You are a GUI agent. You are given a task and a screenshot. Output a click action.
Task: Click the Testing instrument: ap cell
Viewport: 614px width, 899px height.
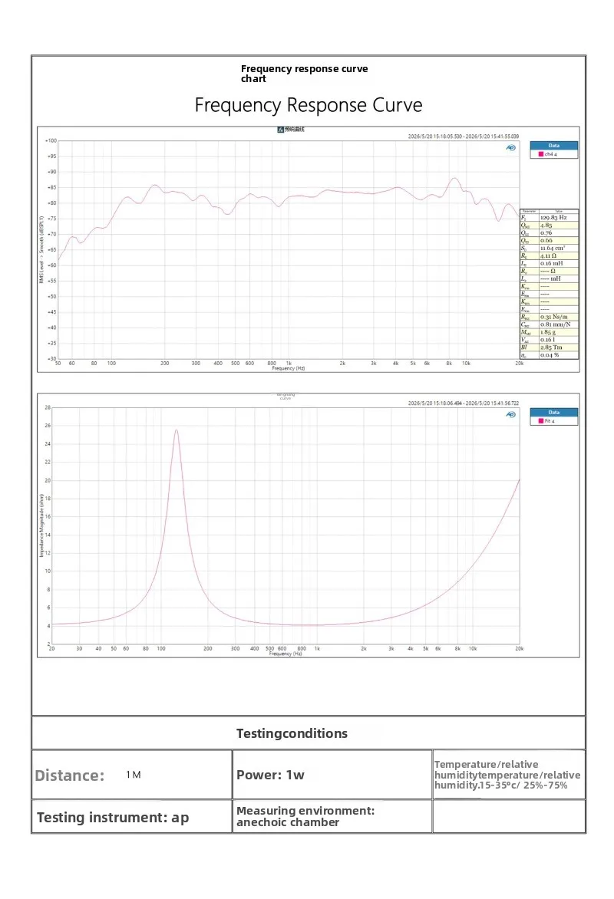click(x=132, y=816)
